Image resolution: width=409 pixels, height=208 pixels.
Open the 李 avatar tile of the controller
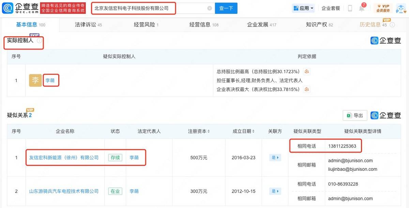pos(35,80)
